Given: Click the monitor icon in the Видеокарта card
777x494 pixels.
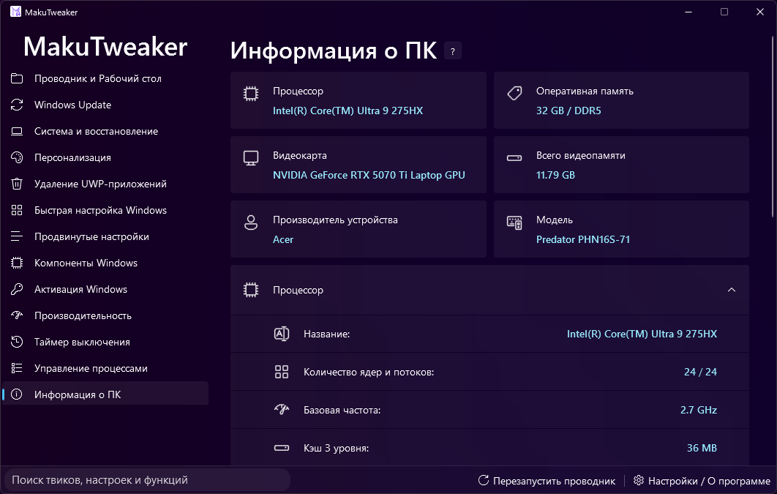Looking at the screenshot, I should pyautogui.click(x=251, y=158).
